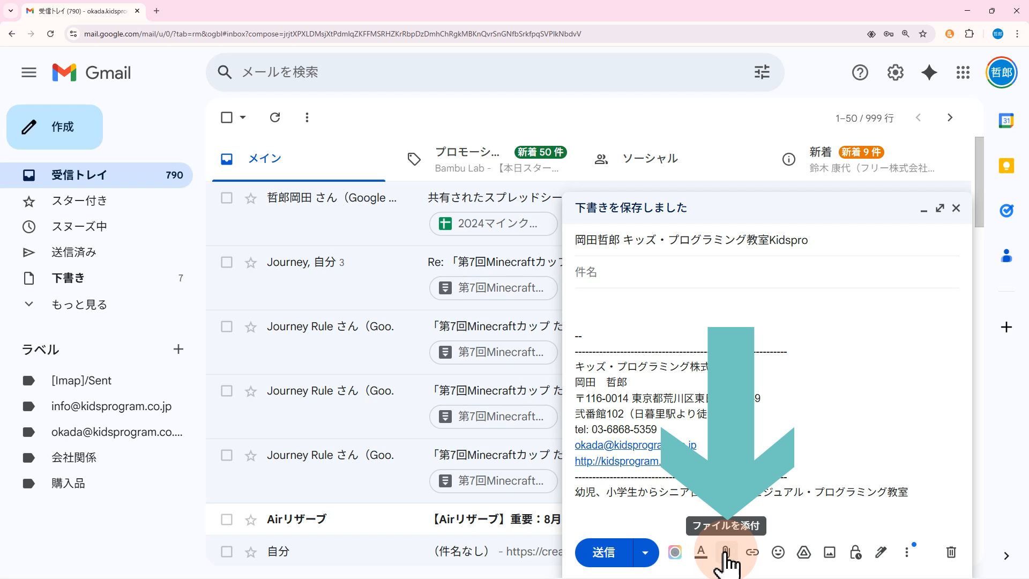Check the Airリザーブ email checkbox
This screenshot has height=579, width=1029.
227,519
